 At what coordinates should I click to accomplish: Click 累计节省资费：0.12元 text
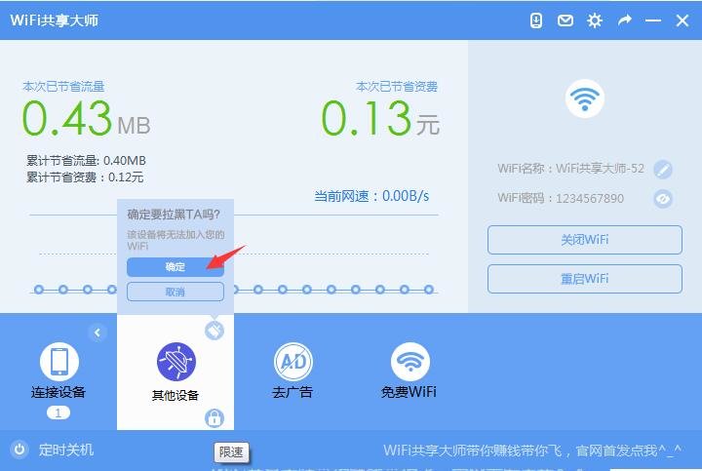[85, 177]
